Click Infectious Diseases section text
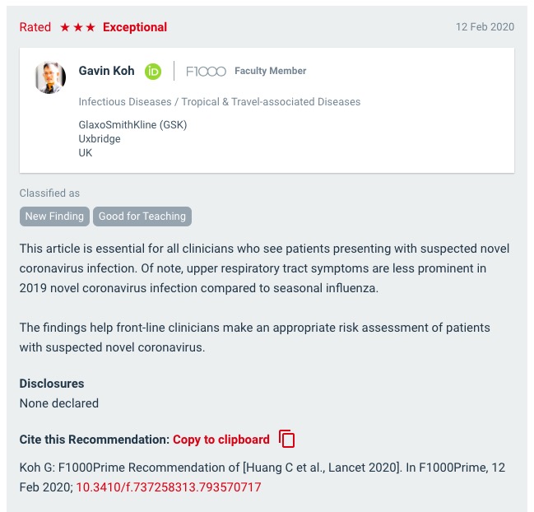Screen dimensions: 534x512 point(125,102)
